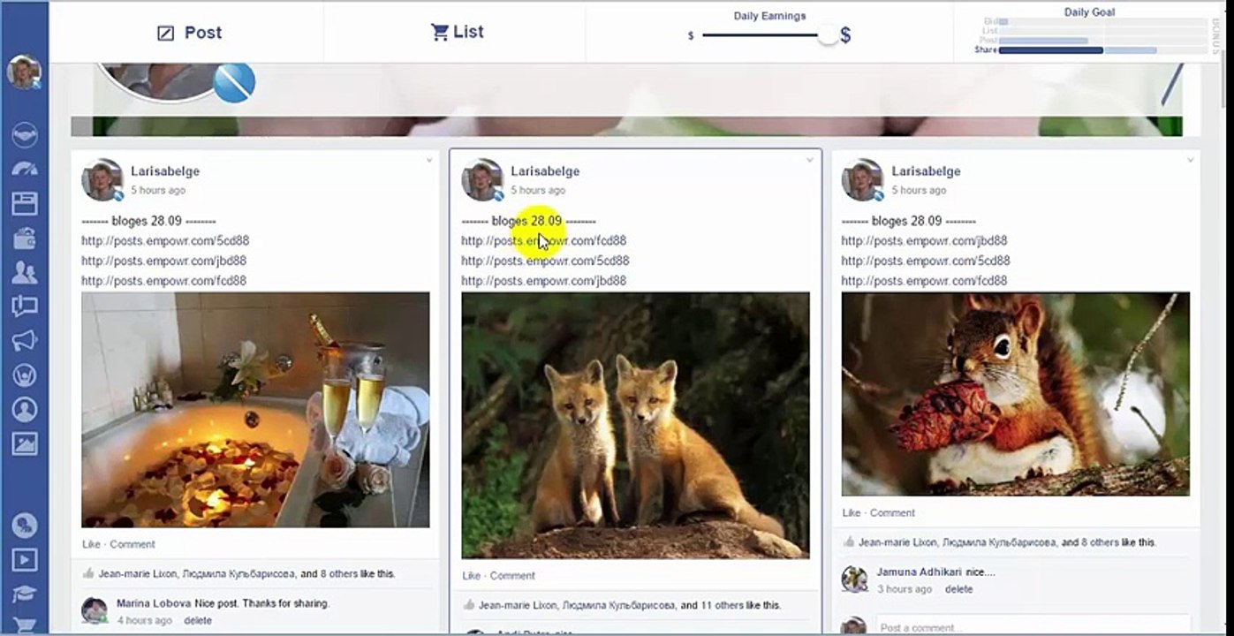The height and width of the screenshot is (636, 1234).
Task: Like the fox cubs post
Action: coord(472,576)
